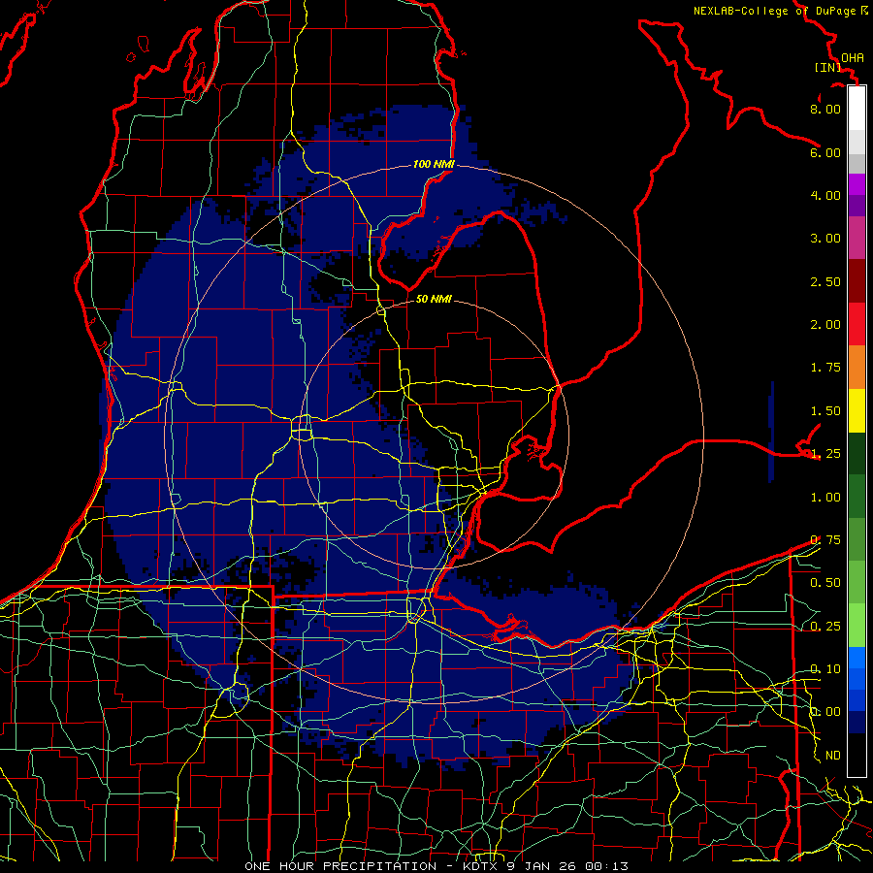The width and height of the screenshot is (873, 873).
Task: Pick the white swatch atop the color scale
Action: (857, 109)
